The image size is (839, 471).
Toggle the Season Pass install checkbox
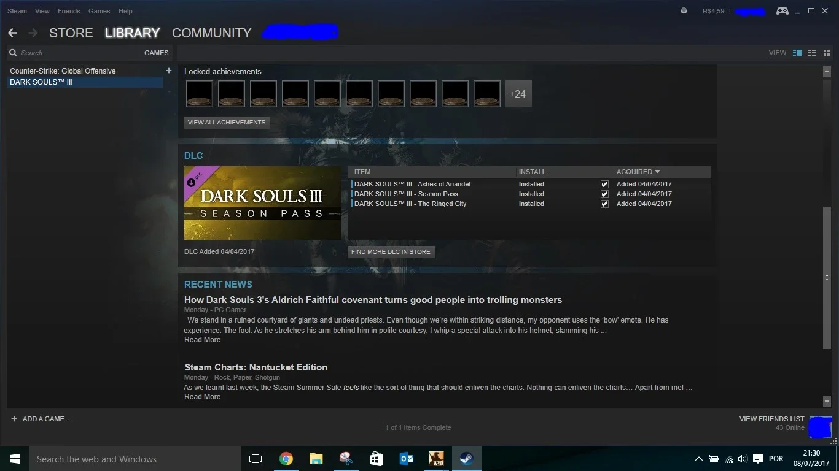tap(604, 194)
